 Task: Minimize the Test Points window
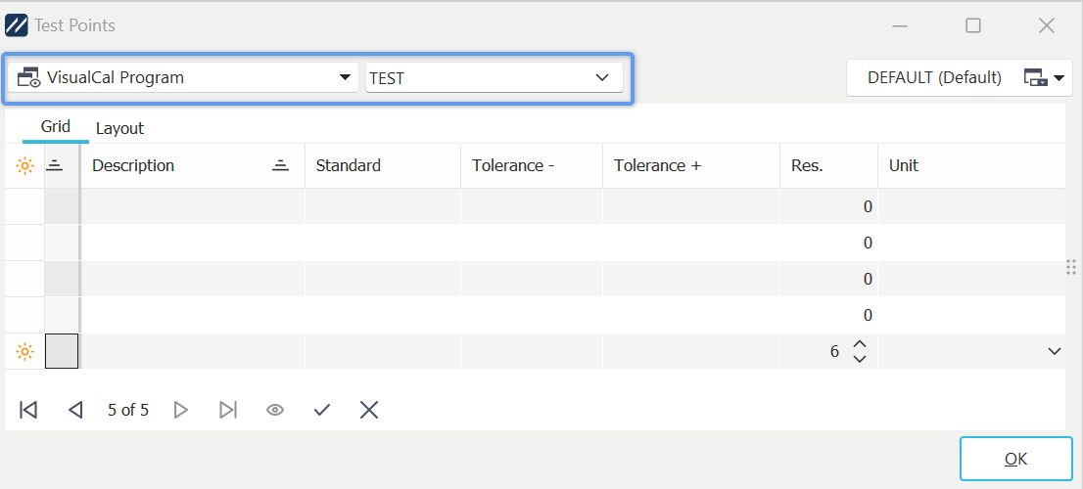(899, 25)
